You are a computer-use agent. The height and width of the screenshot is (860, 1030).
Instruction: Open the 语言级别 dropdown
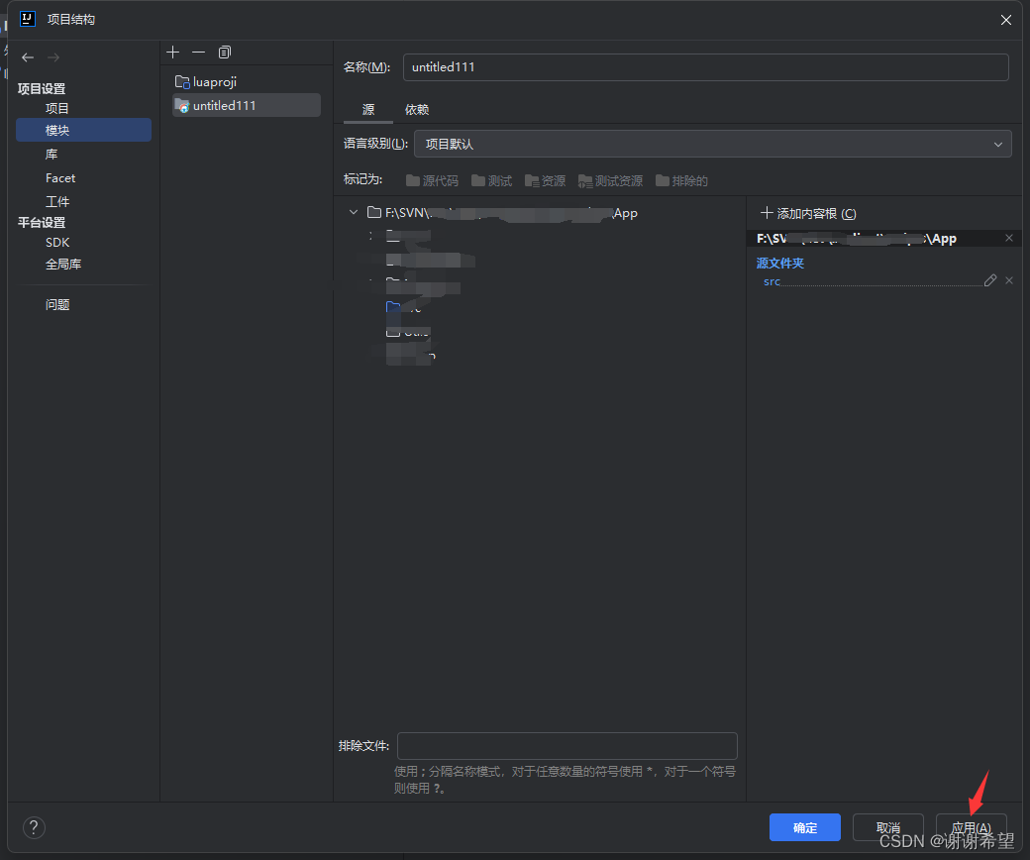[998, 144]
